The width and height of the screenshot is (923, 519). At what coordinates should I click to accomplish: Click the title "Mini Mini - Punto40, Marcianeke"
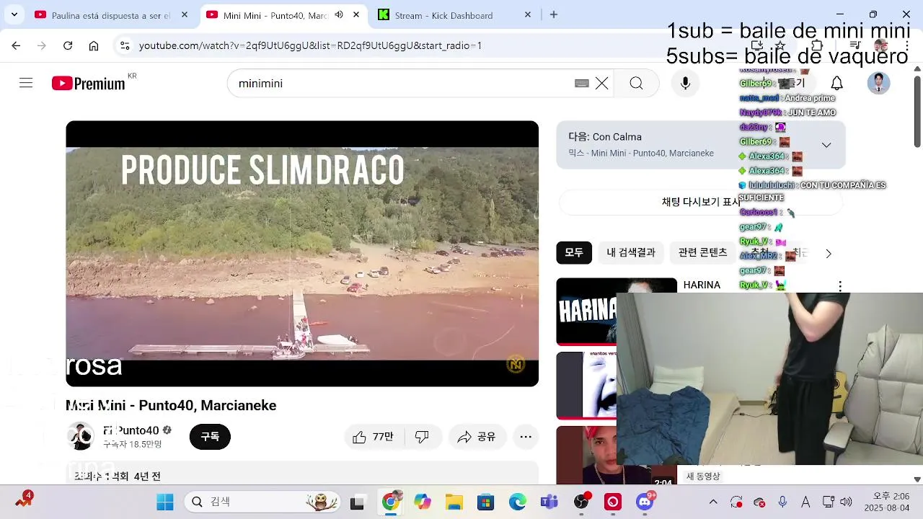pos(171,406)
